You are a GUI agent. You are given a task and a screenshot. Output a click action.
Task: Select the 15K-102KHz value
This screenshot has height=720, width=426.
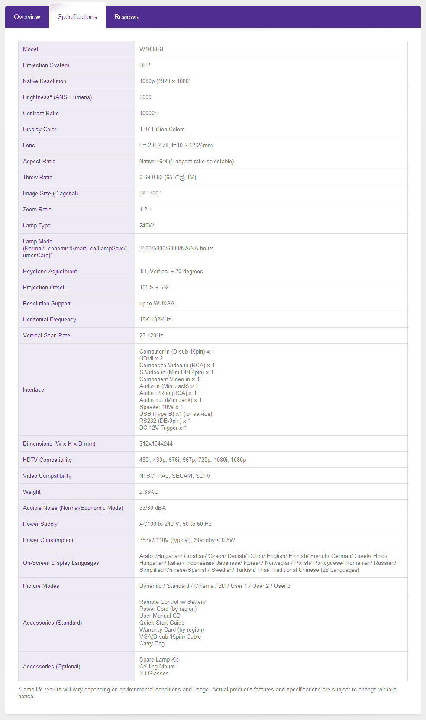[155, 319]
